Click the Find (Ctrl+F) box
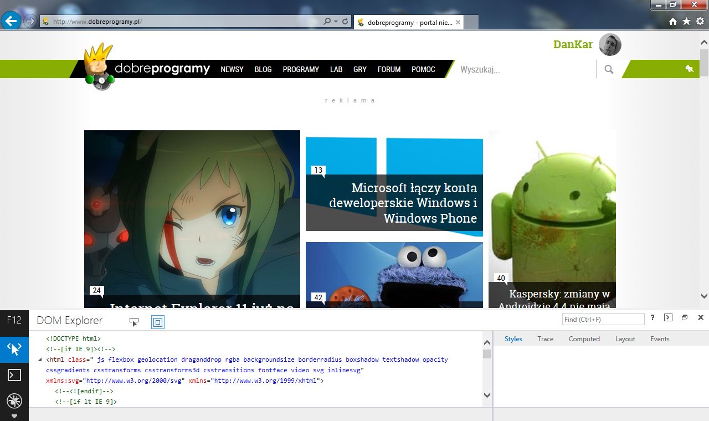The image size is (709, 421). [603, 319]
